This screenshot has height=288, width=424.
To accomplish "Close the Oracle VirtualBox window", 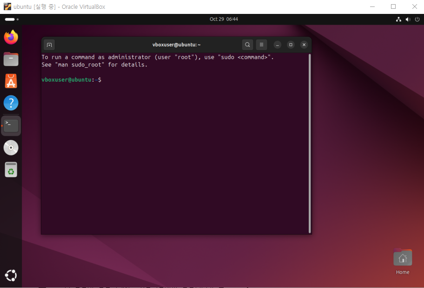I will coord(415,6).
